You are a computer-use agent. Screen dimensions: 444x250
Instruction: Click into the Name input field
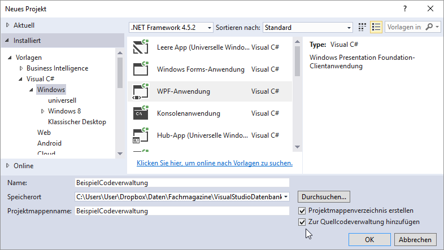tap(181, 183)
